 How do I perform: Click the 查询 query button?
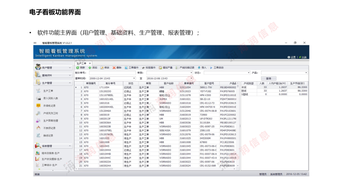coord(268,78)
